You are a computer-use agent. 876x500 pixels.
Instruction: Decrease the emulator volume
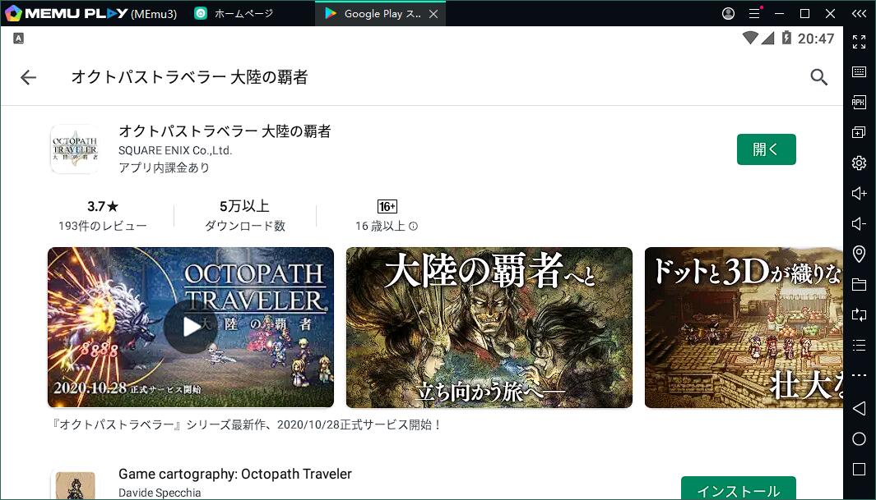(860, 223)
